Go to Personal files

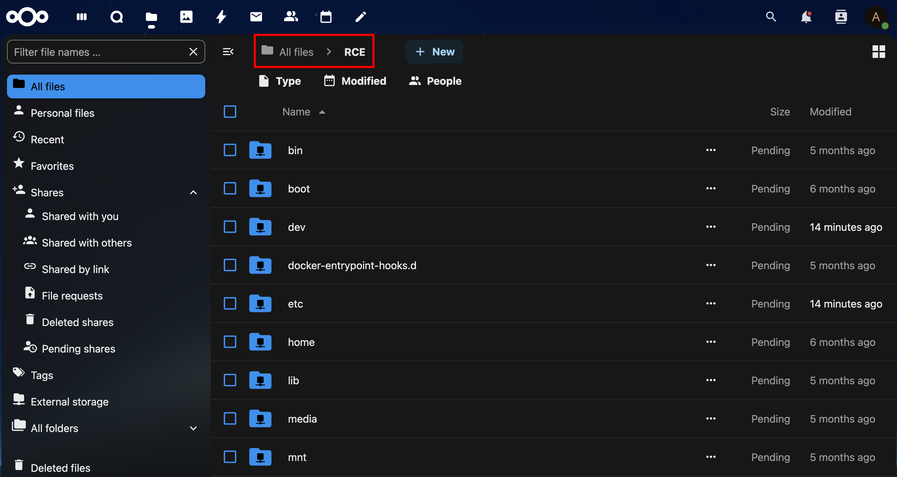pyautogui.click(x=106, y=113)
